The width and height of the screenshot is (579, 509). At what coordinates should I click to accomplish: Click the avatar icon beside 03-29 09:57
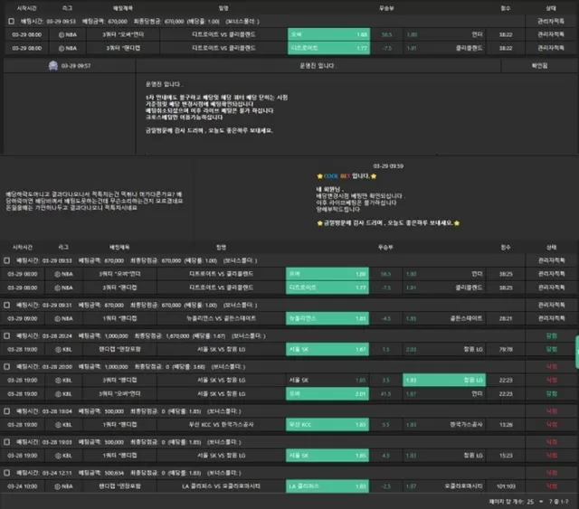(54, 65)
